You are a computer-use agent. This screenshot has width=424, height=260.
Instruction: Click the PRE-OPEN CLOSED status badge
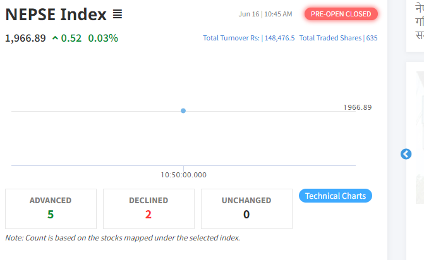coord(341,14)
